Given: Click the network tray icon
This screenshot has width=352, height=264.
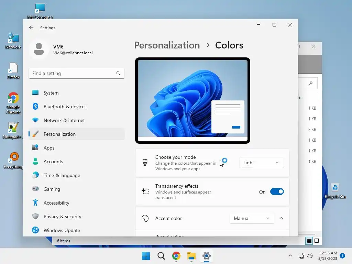Looking at the screenshot, I should click(x=301, y=256).
